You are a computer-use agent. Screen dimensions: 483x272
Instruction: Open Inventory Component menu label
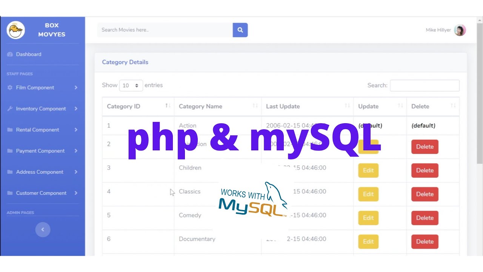[x=41, y=109]
